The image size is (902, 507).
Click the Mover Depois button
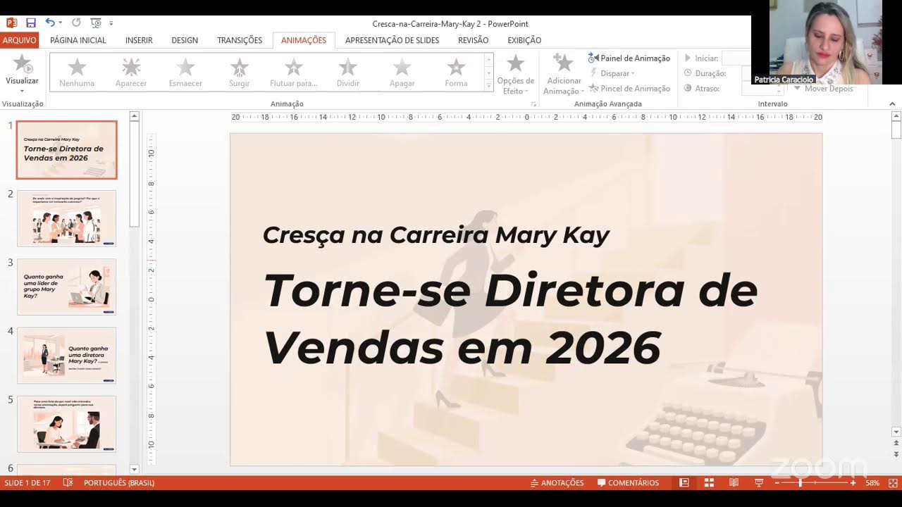[x=823, y=89]
